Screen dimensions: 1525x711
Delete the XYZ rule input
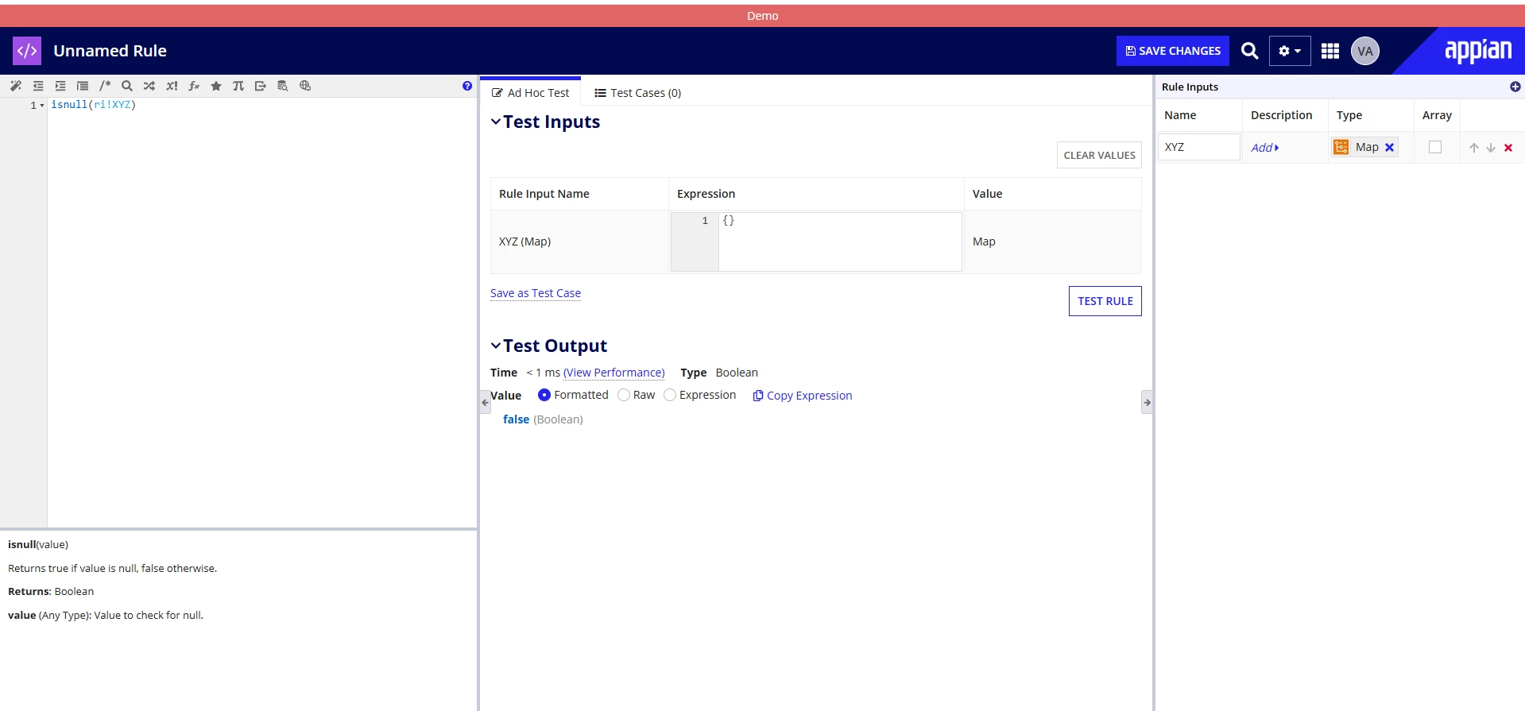pos(1508,148)
